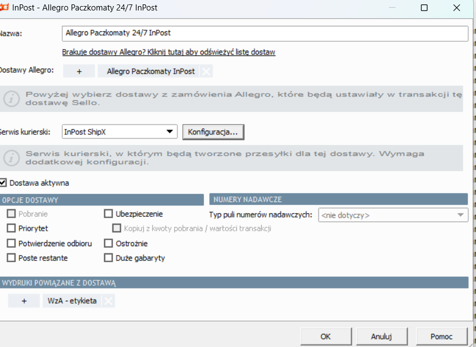Click into the Nazwa text field
This screenshot has height=347, width=476.
(265, 34)
